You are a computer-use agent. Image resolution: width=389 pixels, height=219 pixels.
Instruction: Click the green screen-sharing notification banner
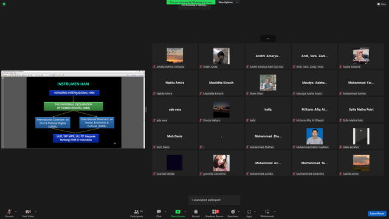[191, 2]
